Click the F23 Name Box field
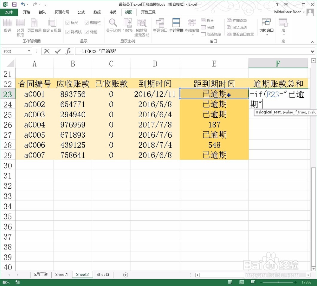Viewport: 317px width, 286px height. 15,51
